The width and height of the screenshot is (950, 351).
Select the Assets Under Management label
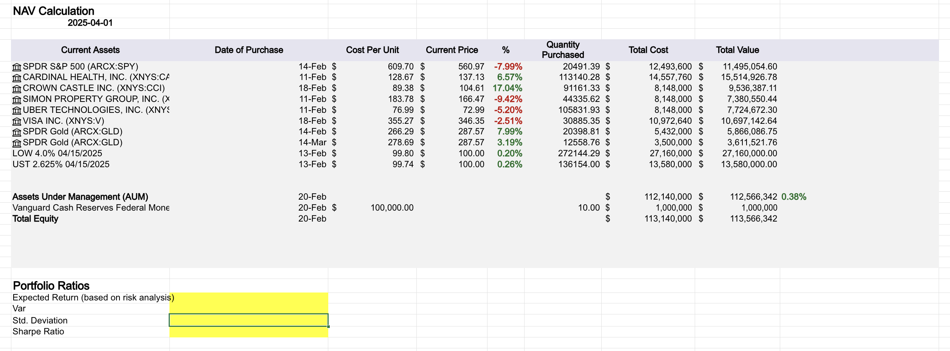[81, 197]
